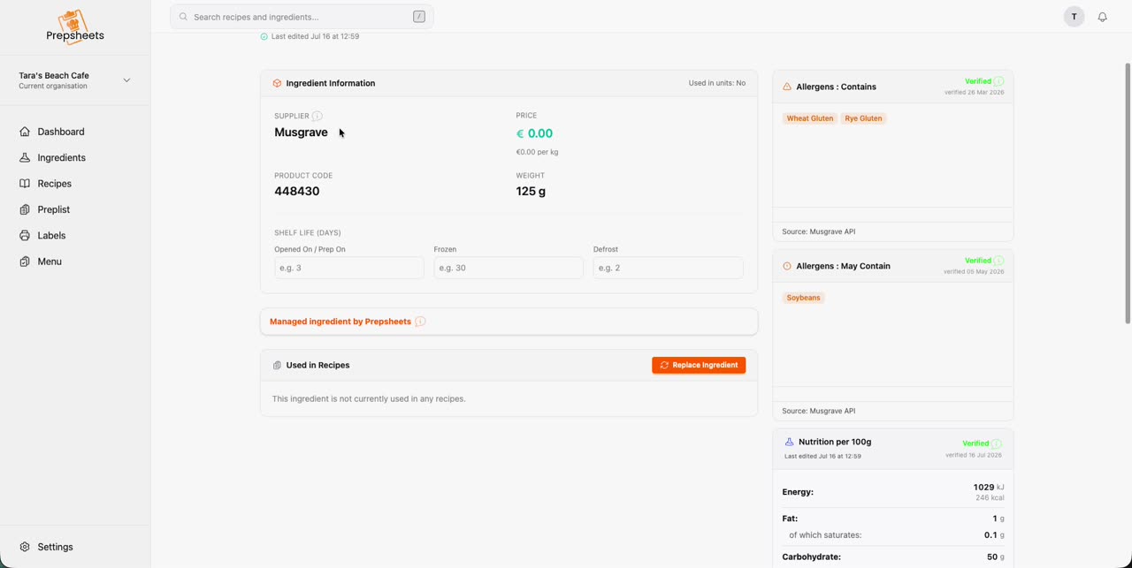Click '€0.00 per kg' text

pos(537,152)
